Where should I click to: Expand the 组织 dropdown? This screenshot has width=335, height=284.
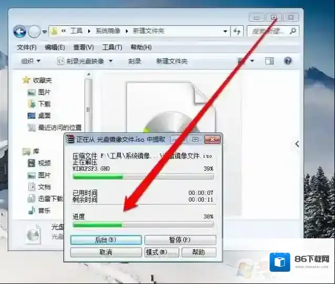pyautogui.click(x=30, y=61)
